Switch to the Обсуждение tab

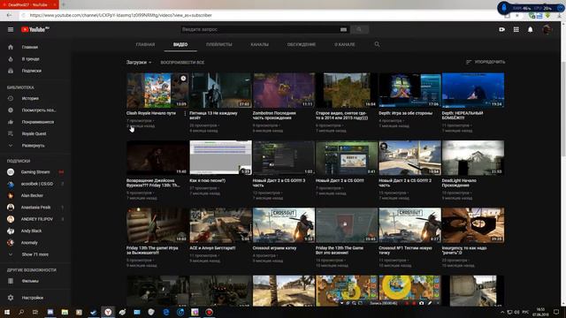(302, 44)
